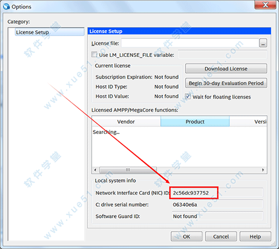Image resolution: width=279 pixels, height=249 pixels.
Task: Click the Version column header
Action: (248, 122)
